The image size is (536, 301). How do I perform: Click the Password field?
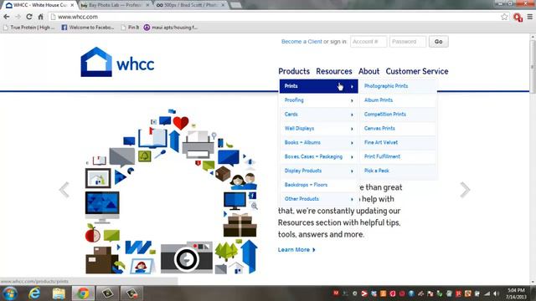408,42
